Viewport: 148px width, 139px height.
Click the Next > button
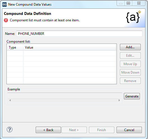[x=74, y=130]
